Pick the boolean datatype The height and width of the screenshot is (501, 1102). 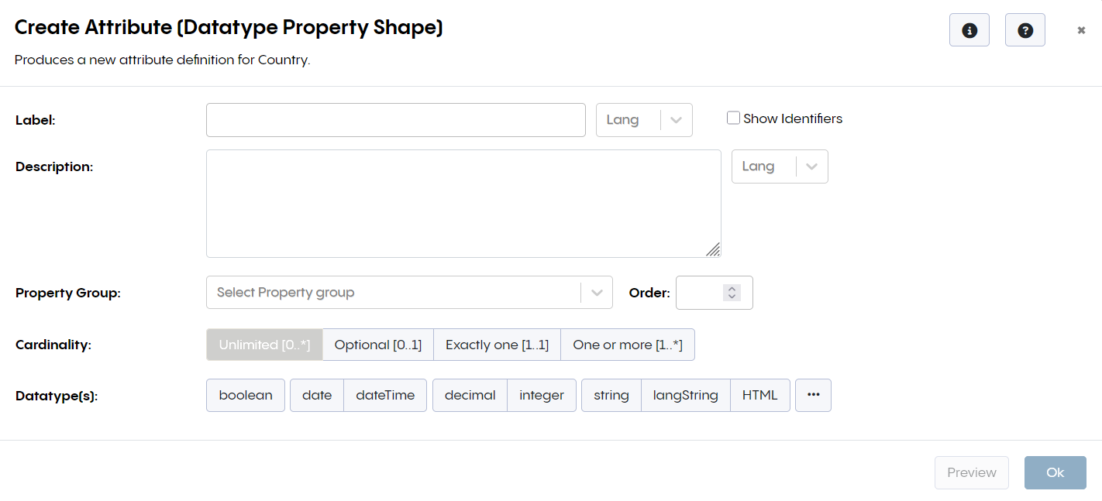pos(246,395)
